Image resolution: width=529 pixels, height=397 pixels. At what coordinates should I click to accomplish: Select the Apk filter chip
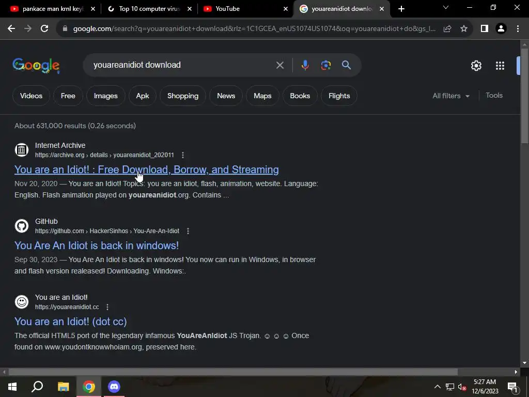(143, 96)
